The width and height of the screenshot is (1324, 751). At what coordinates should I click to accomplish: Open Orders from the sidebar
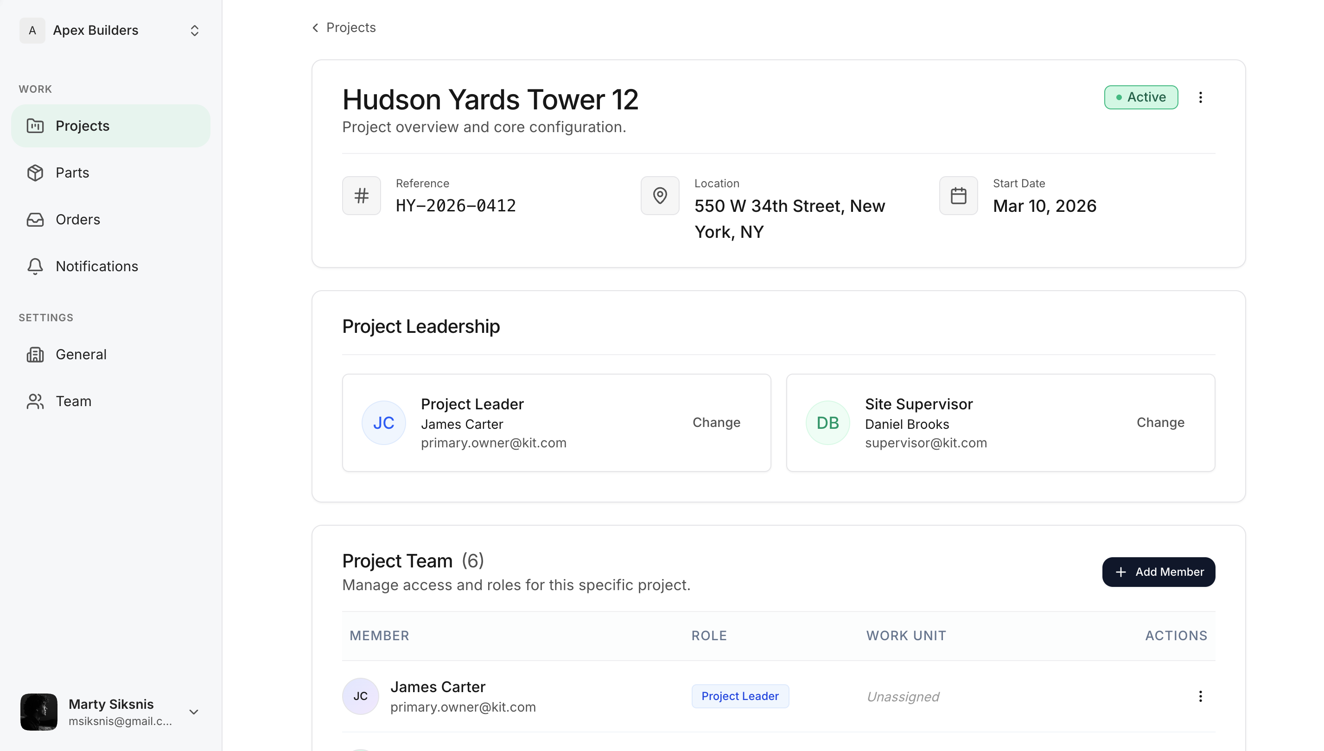[x=77, y=219]
